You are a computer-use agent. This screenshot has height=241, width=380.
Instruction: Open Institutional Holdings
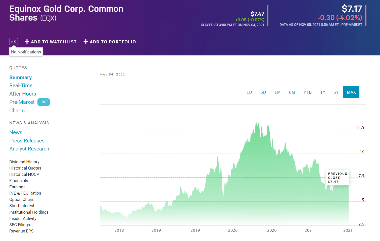pos(29,212)
